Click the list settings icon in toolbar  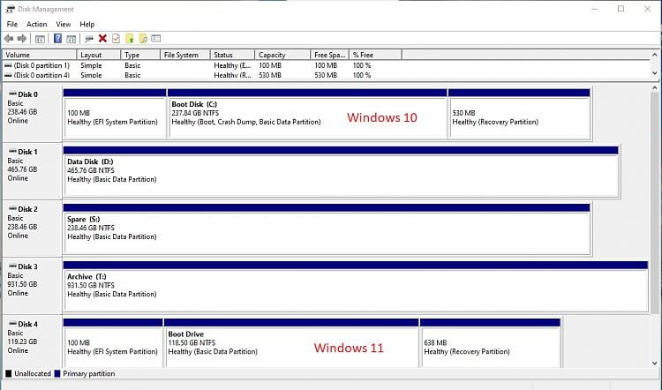pyautogui.click(x=156, y=39)
